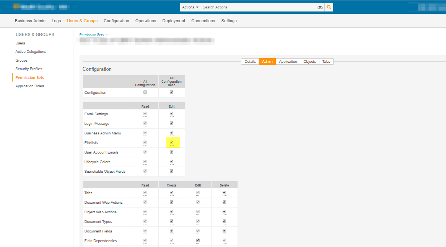Image resolution: width=446 pixels, height=247 pixels.
Task: Open Application Roles in sidebar
Action: 29,86
